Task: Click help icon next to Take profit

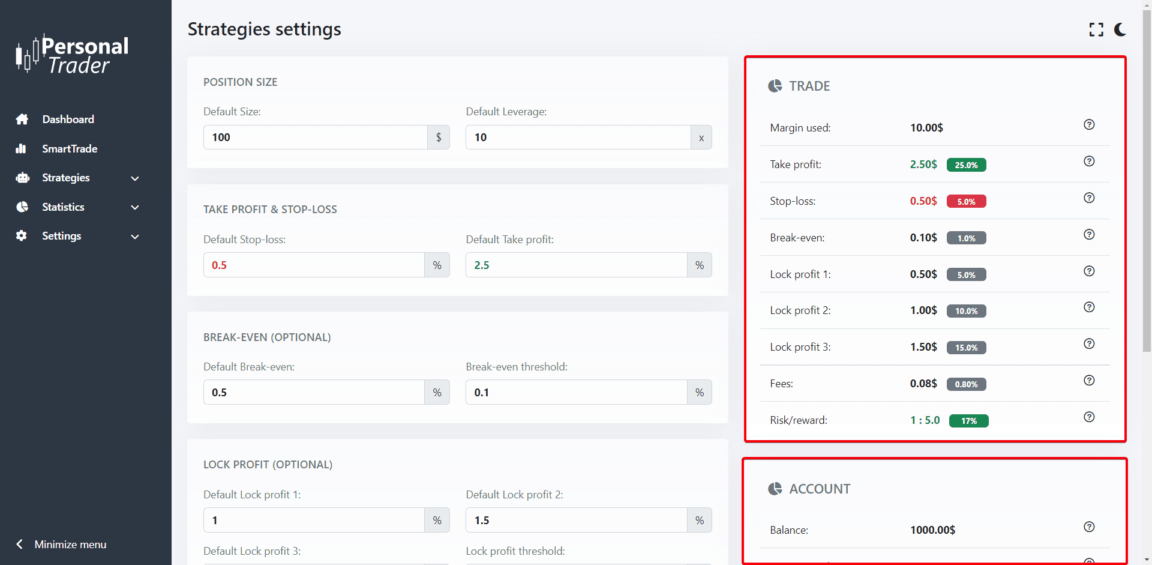Action: tap(1089, 162)
